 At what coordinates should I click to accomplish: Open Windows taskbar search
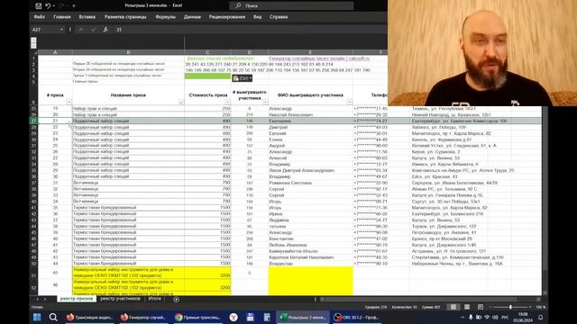[x=53, y=317]
